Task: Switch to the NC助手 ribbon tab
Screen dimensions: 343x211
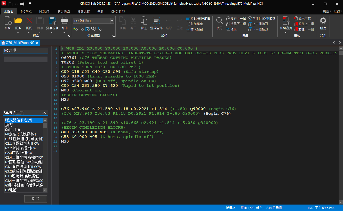Action: 45,11
